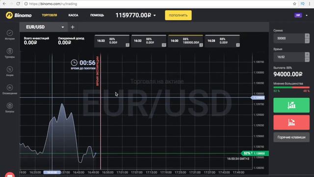Open the ПОМОЩЬ menu item
314x177 pixels.
tap(97, 15)
